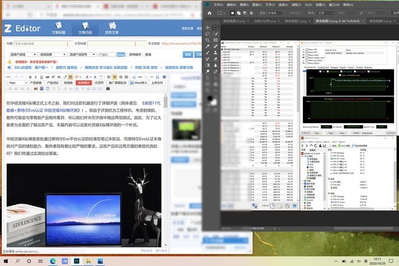Viewport: 399px width, 266px height.
Task: Choose Intersect with Selection mode
Action: (x=251, y=13)
